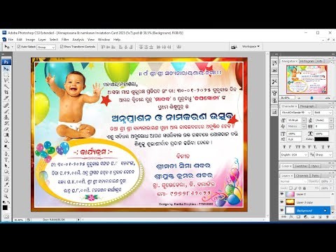This screenshot has height=252, width=336.
Task: Toggle Show Transform Controls checkbox
Action: [62, 47]
